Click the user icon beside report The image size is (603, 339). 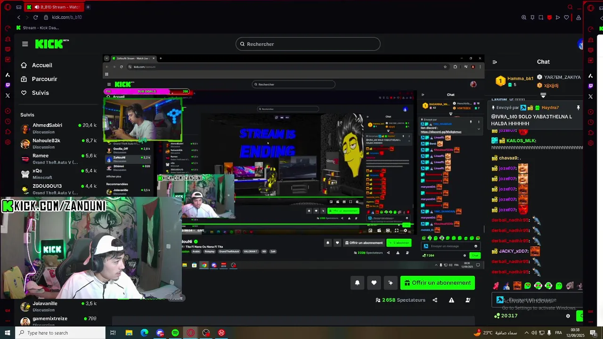tap(468, 300)
